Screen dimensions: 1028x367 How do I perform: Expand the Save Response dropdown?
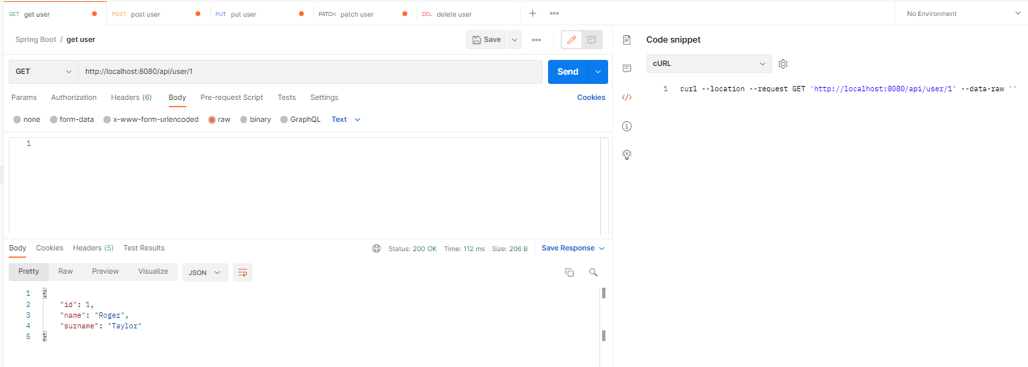click(573, 248)
